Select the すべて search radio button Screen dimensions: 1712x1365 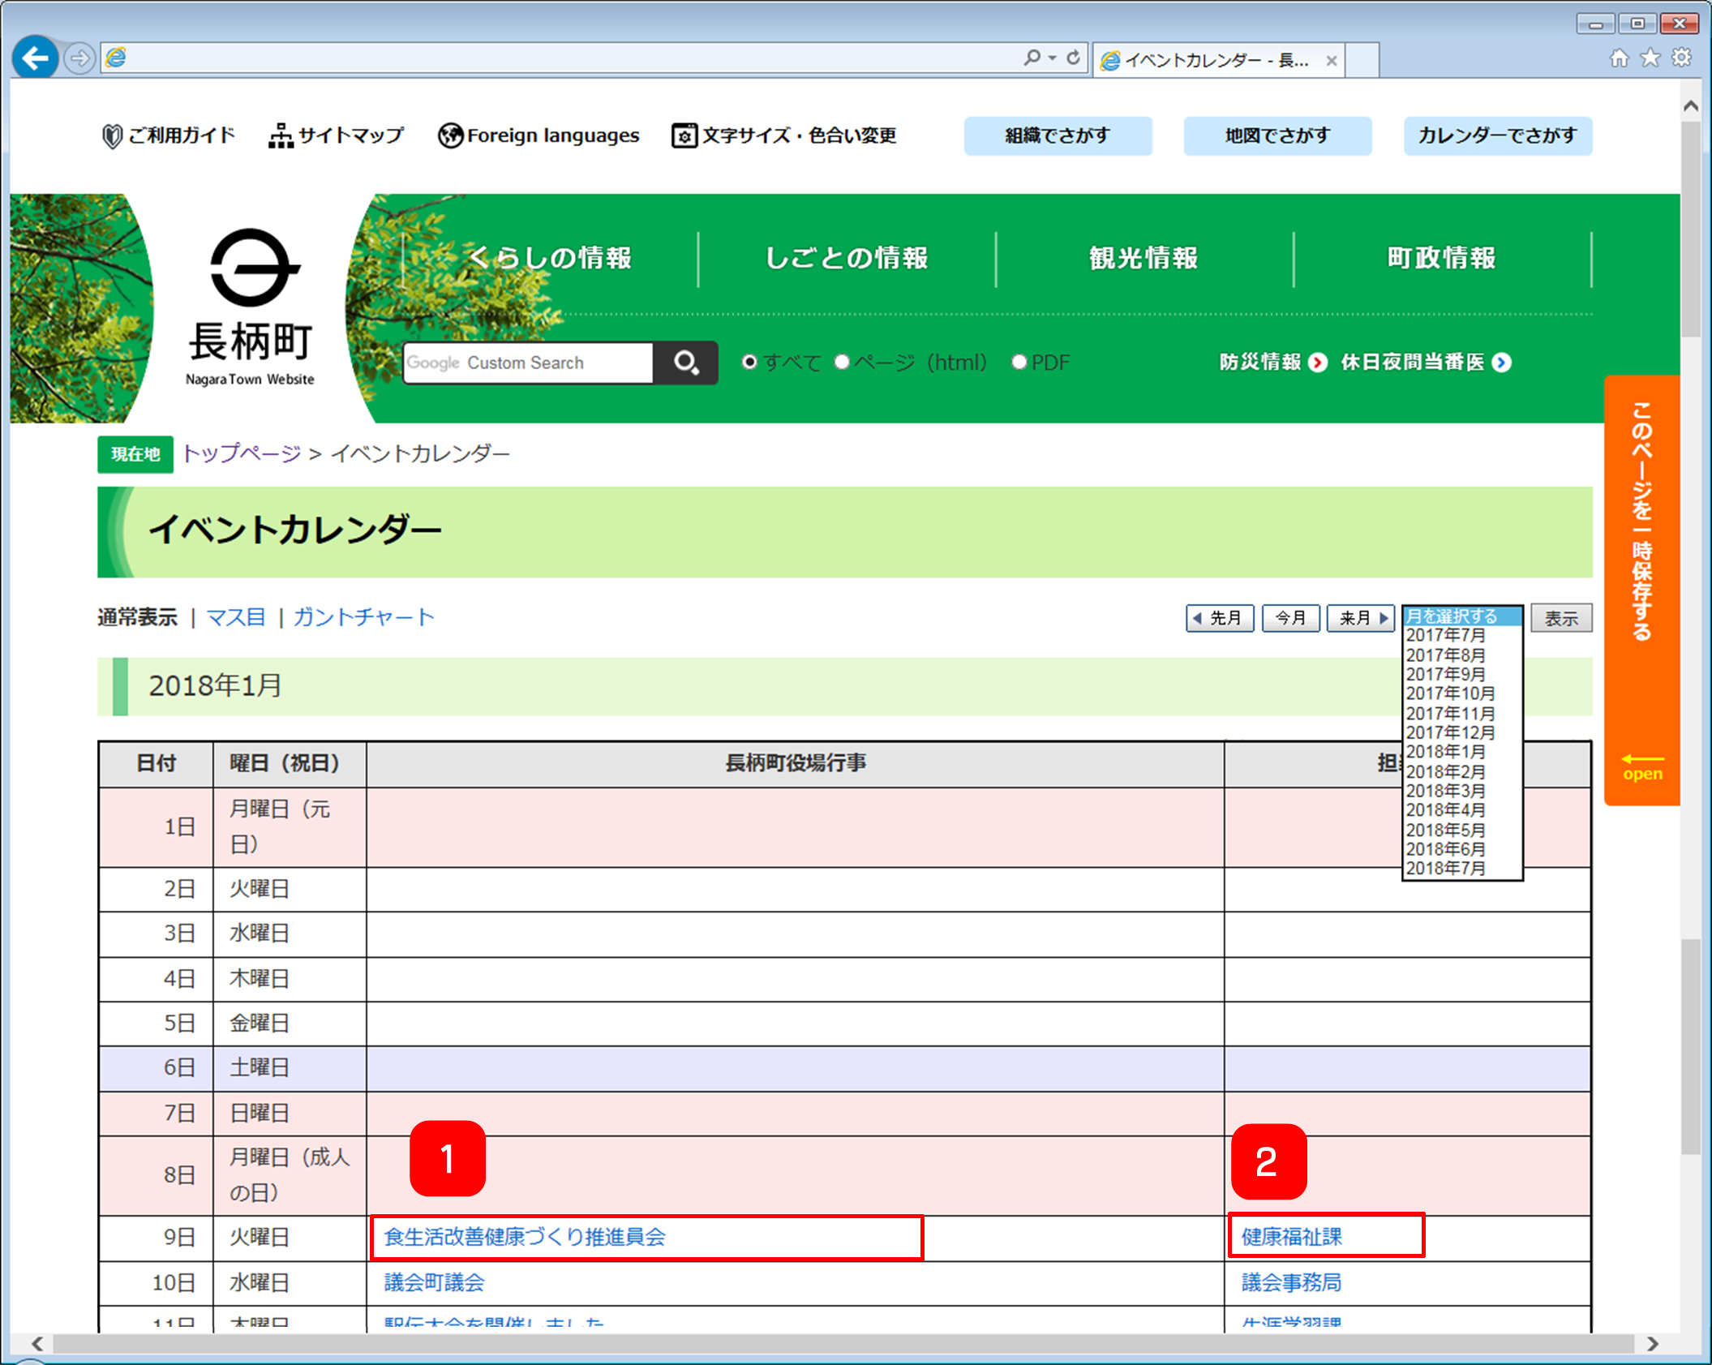pyautogui.click(x=749, y=363)
